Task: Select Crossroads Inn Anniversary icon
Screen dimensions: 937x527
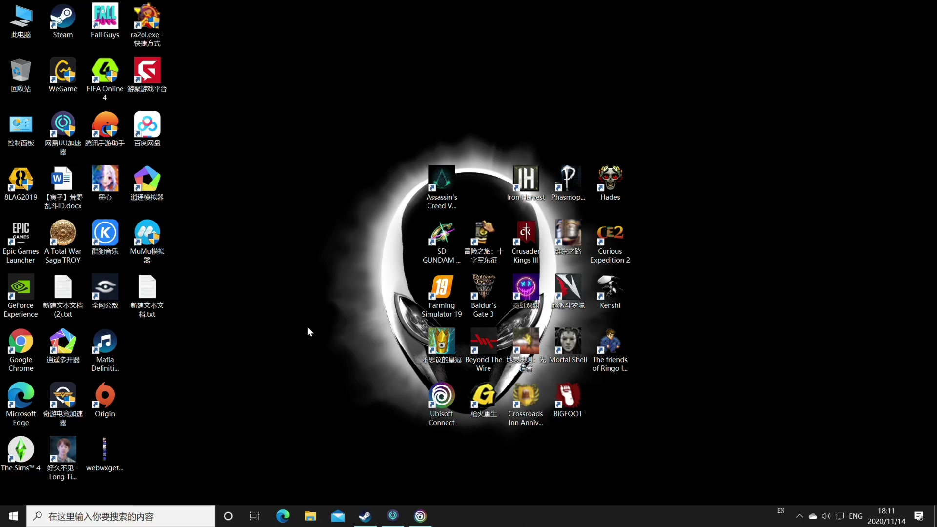Action: (x=526, y=404)
